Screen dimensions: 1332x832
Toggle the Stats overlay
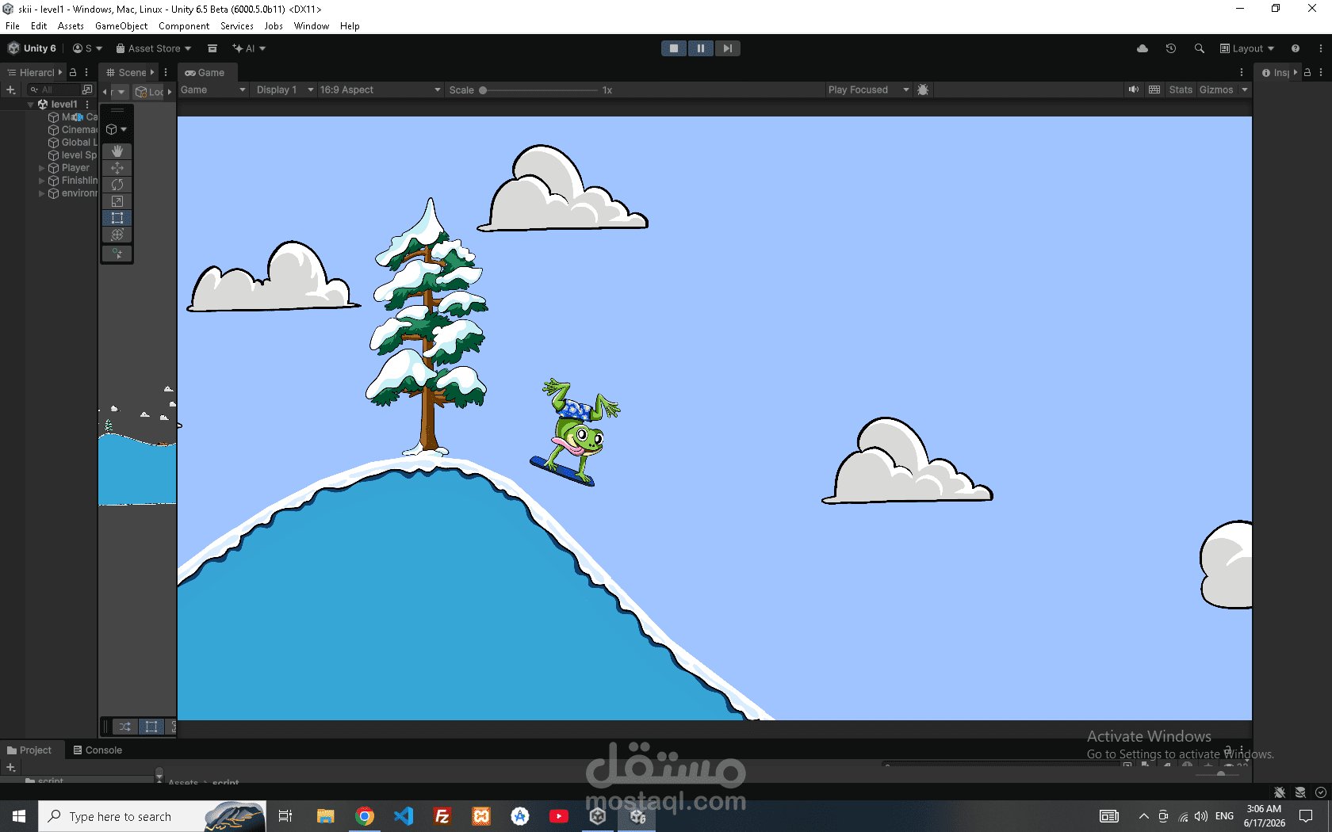[x=1181, y=90]
